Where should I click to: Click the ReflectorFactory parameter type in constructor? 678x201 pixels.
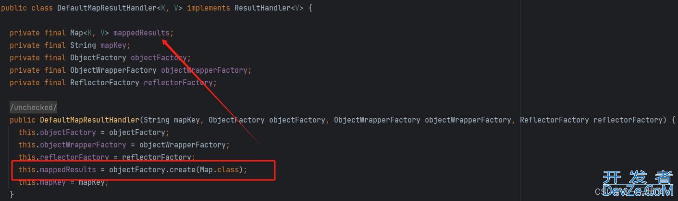click(555, 120)
